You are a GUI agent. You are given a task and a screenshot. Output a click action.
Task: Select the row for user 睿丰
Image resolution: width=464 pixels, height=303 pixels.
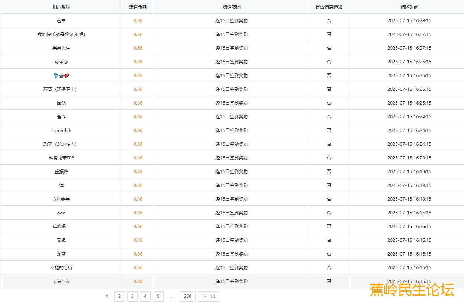tap(61, 21)
